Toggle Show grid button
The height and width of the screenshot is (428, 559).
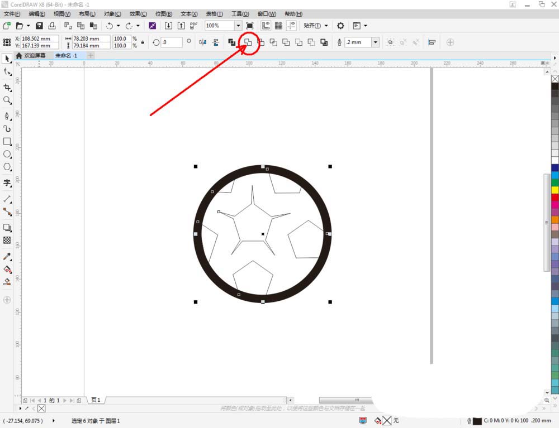[x=278, y=26]
